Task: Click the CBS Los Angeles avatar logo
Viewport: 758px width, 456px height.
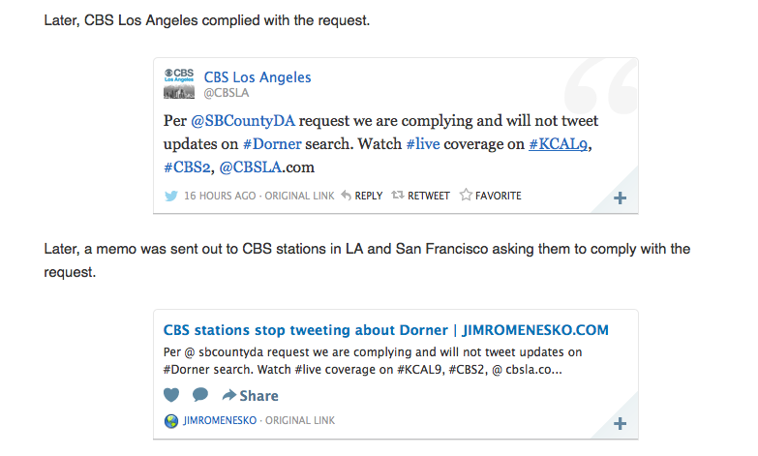Action: point(179,83)
